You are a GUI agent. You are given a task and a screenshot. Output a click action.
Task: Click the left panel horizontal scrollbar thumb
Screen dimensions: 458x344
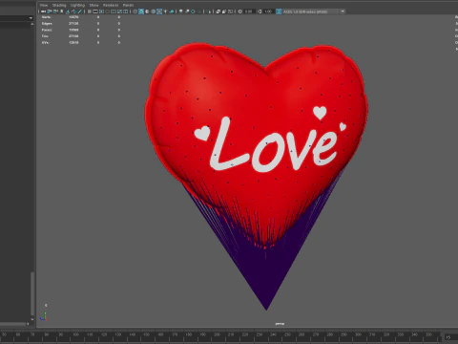pyautogui.click(x=12, y=324)
